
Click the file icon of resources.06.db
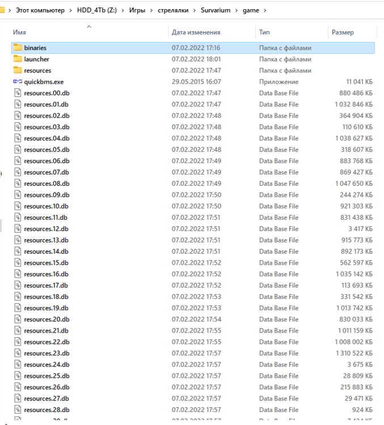(18, 161)
